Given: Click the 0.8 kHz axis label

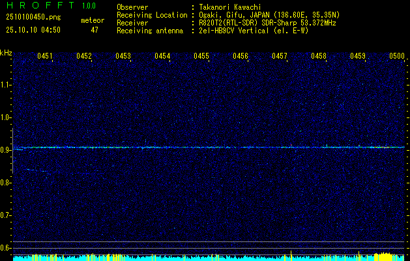Looking at the screenshot, I should (x=6, y=183).
